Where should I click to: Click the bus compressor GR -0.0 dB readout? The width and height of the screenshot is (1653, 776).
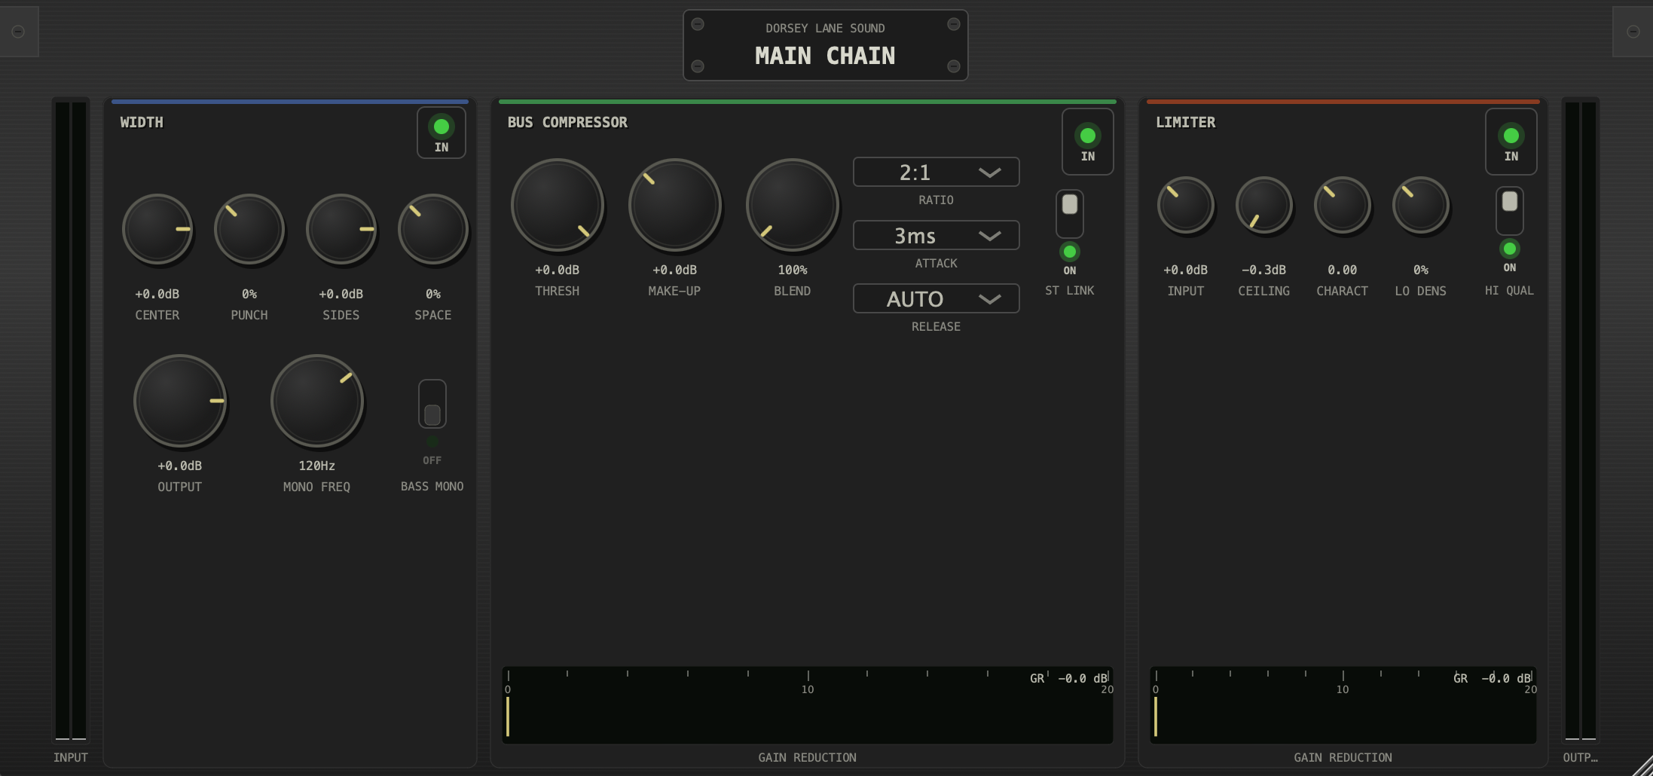coord(1069,678)
